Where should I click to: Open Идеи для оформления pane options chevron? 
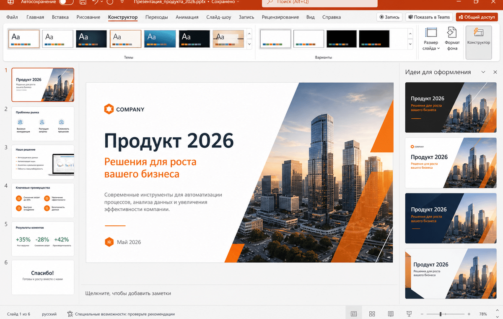pyautogui.click(x=483, y=72)
